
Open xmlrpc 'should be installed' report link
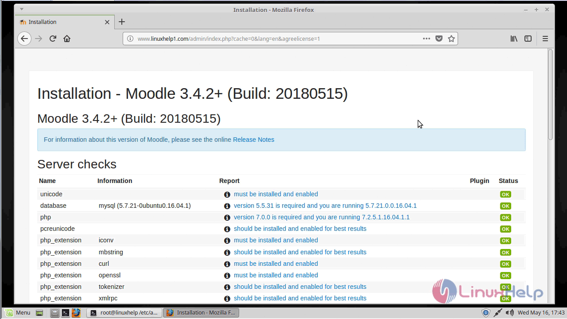click(300, 298)
